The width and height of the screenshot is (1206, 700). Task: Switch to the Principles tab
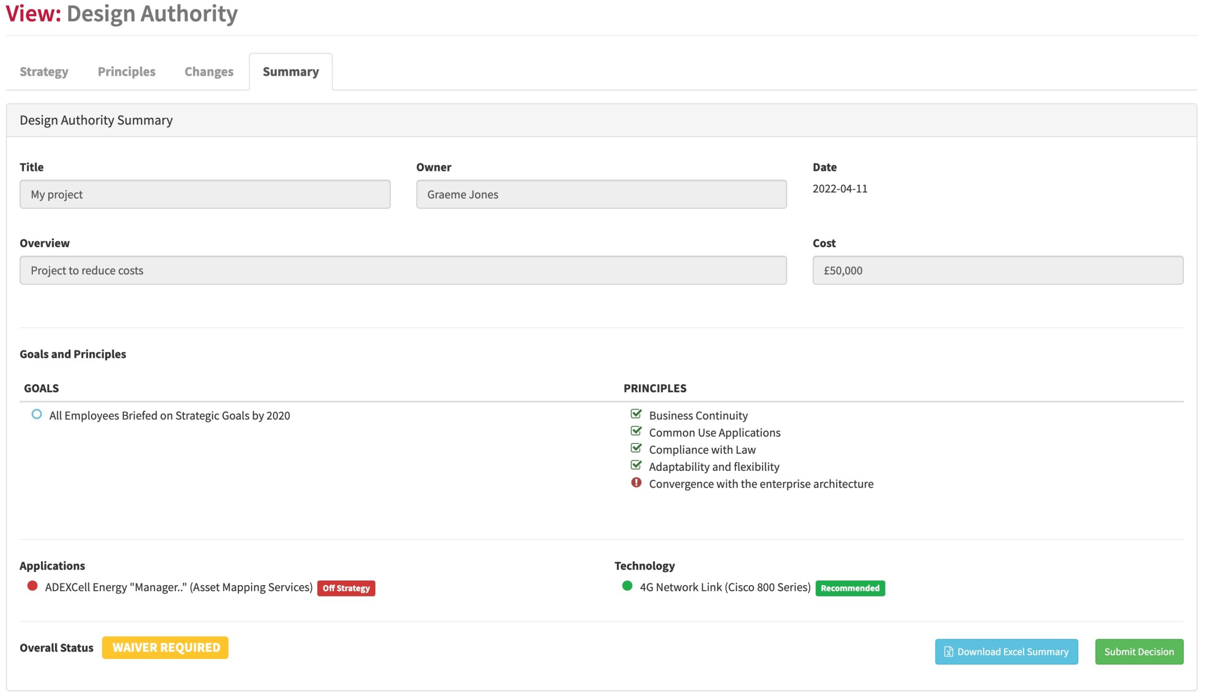[x=126, y=71]
